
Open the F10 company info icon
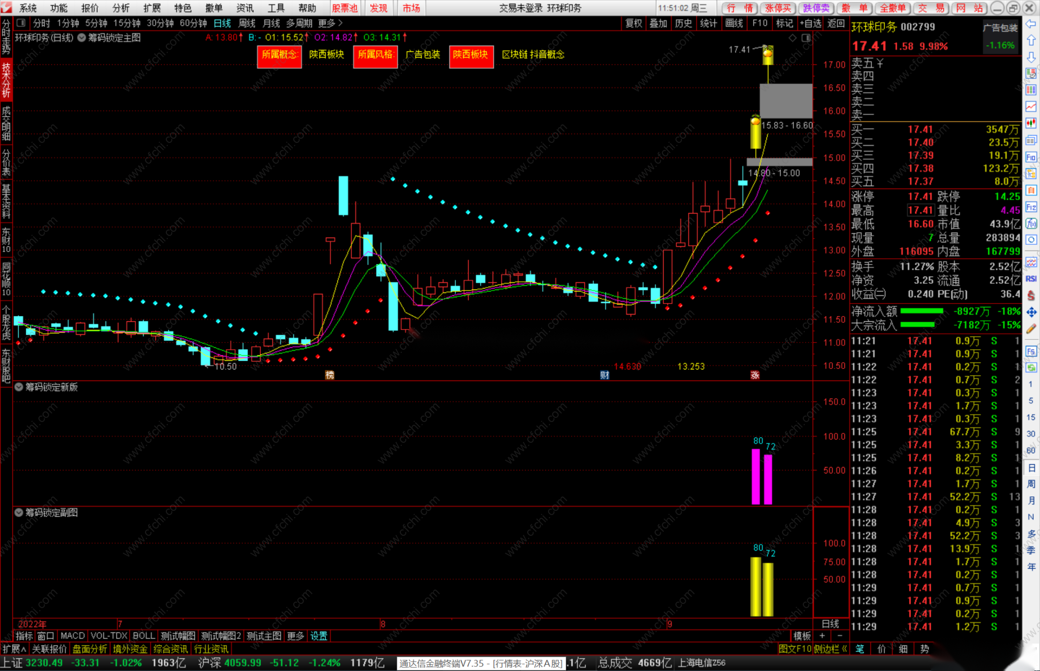point(1031,157)
